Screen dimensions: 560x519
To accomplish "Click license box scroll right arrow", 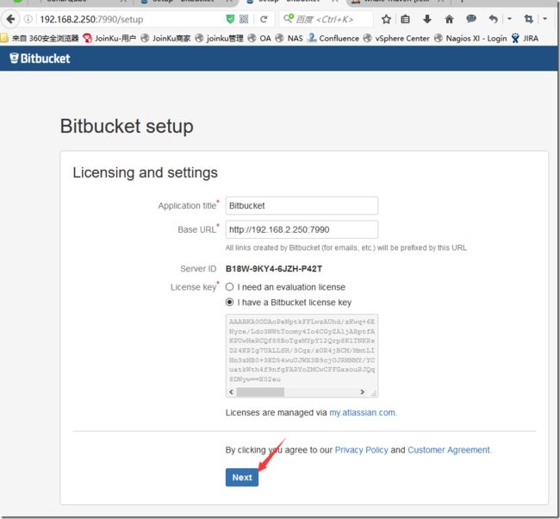I will pos(363,392).
